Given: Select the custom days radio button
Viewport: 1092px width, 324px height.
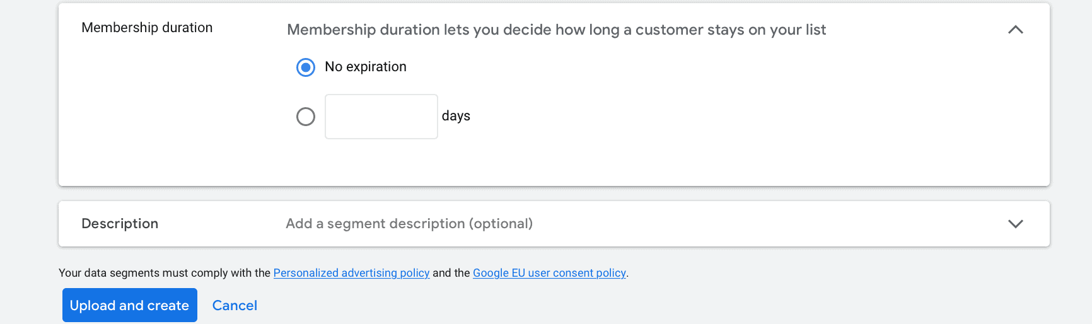Looking at the screenshot, I should pyautogui.click(x=306, y=117).
